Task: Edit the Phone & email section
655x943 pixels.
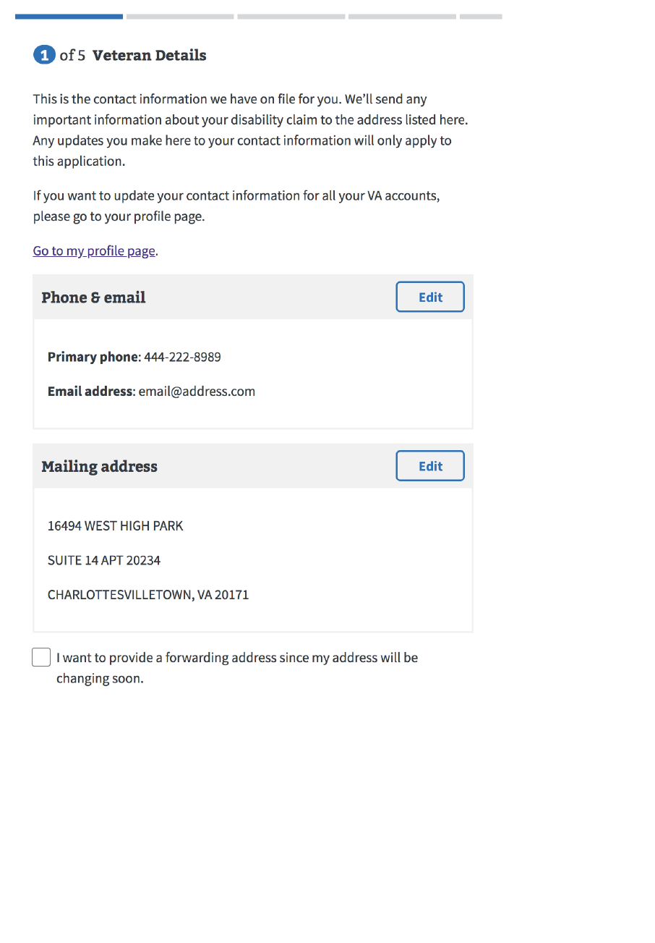Action: pos(429,297)
